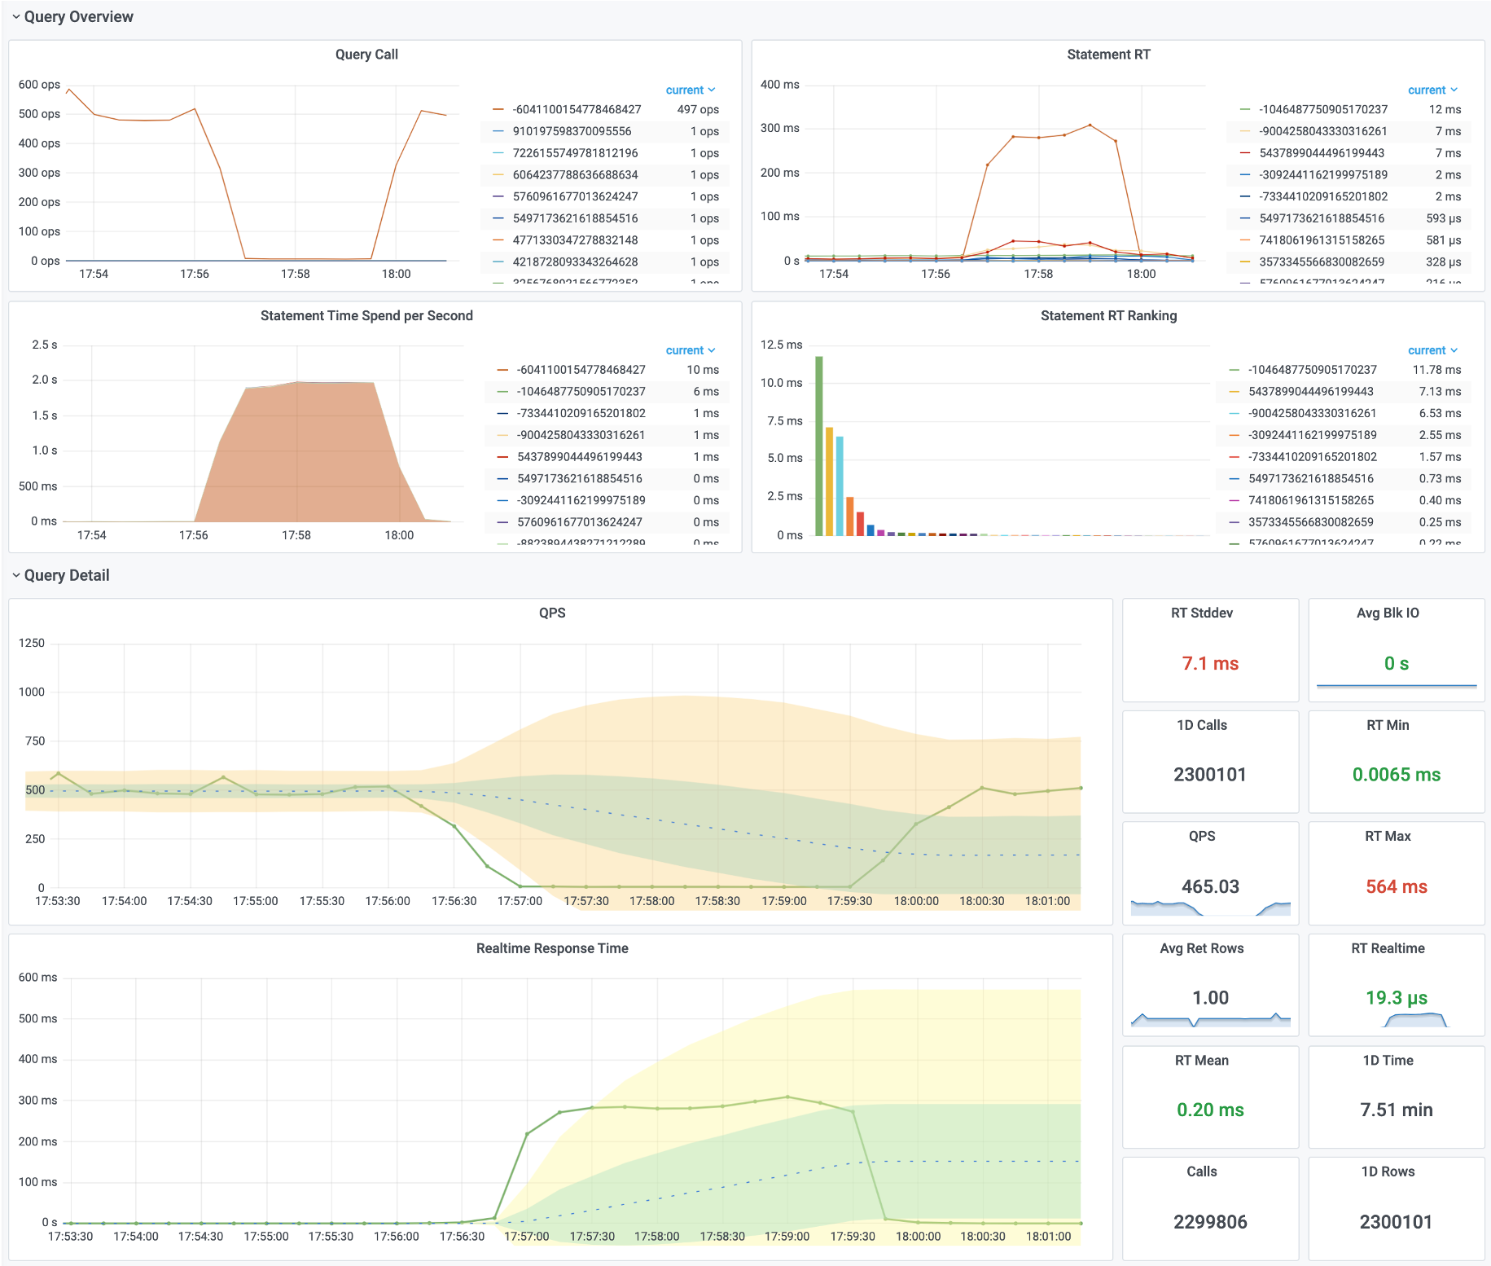Viewport: 1491px width, 1266px height.
Task: Open the Query Call panel title menu
Action: coord(366,55)
